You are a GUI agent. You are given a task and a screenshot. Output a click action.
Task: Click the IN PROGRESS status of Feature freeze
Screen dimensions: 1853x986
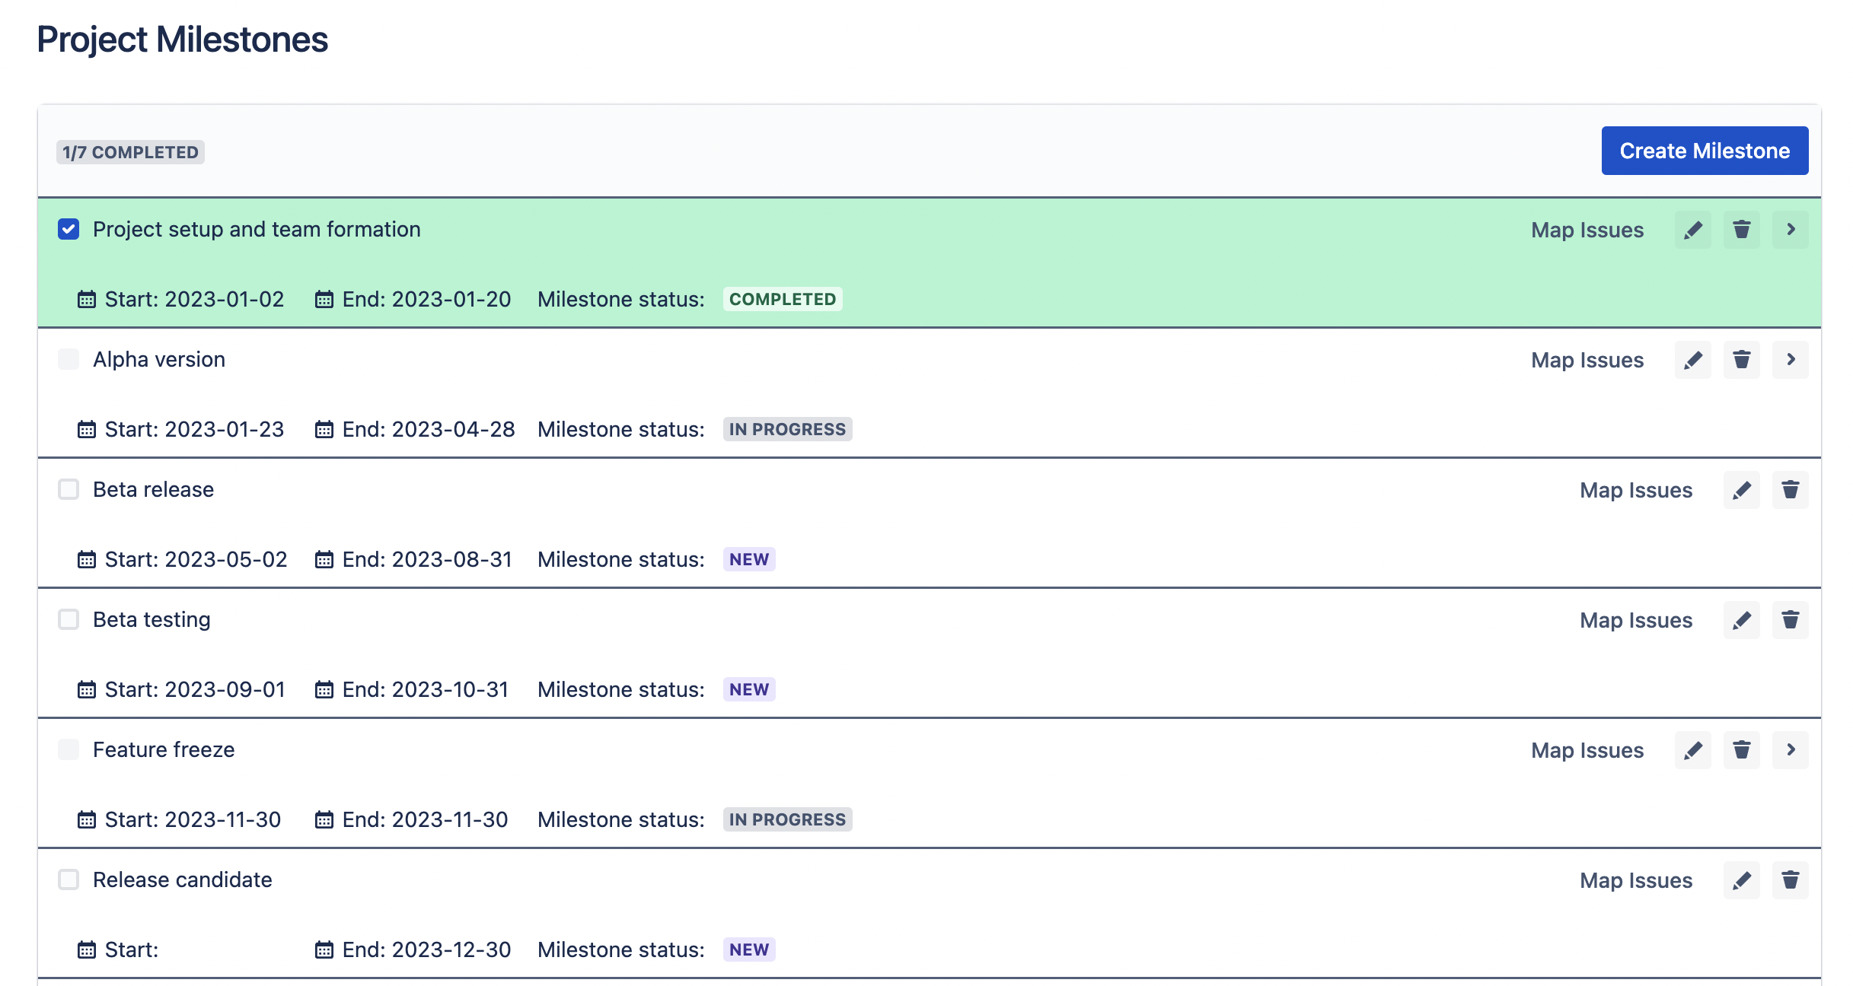point(786,819)
